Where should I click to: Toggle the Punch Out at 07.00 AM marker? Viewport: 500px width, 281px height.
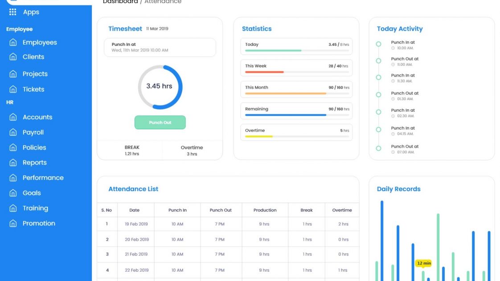tap(378, 149)
